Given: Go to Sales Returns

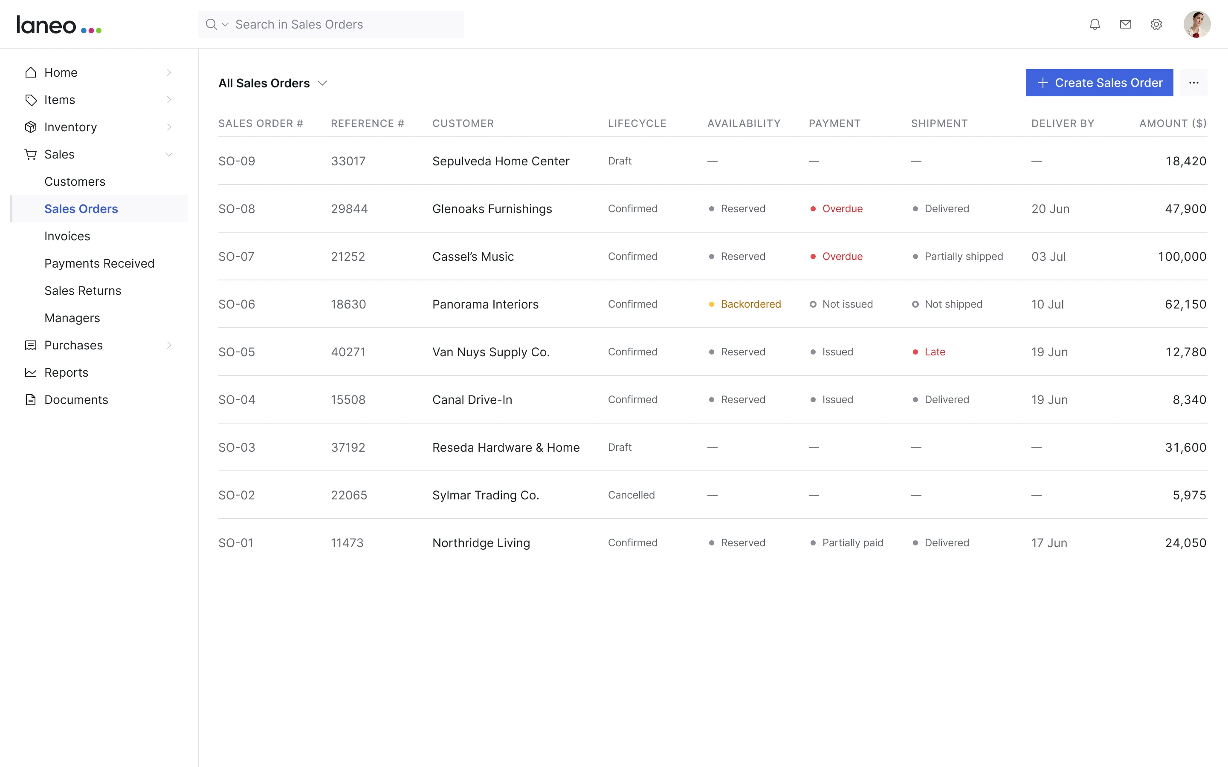Looking at the screenshot, I should pos(83,291).
